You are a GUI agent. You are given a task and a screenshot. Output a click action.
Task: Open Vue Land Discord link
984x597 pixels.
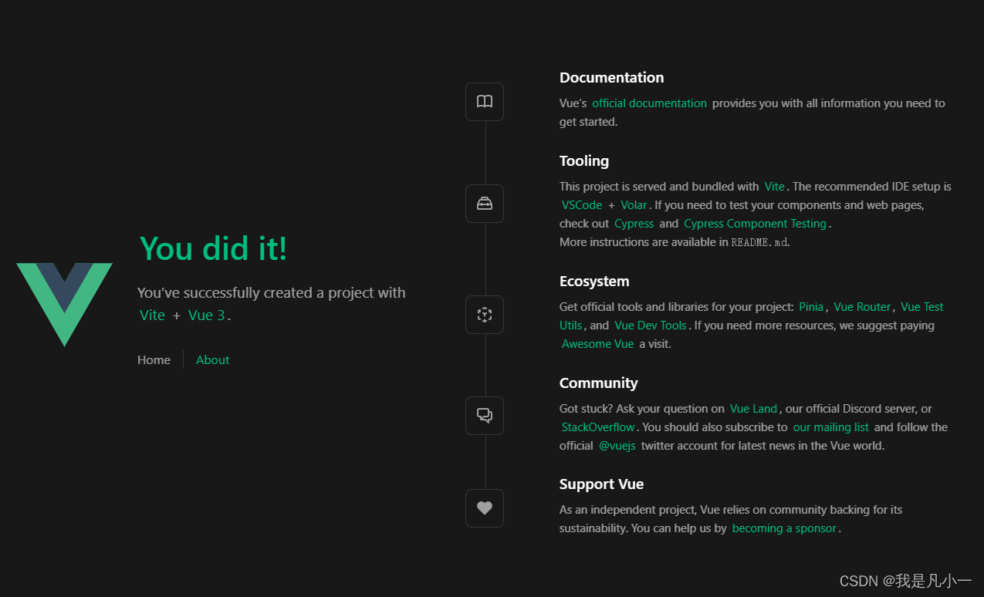[753, 408]
